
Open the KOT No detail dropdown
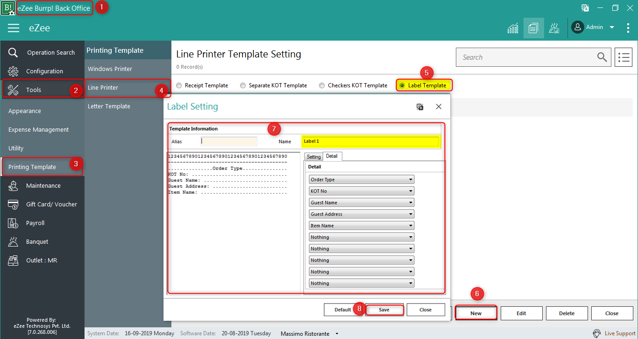(362, 191)
